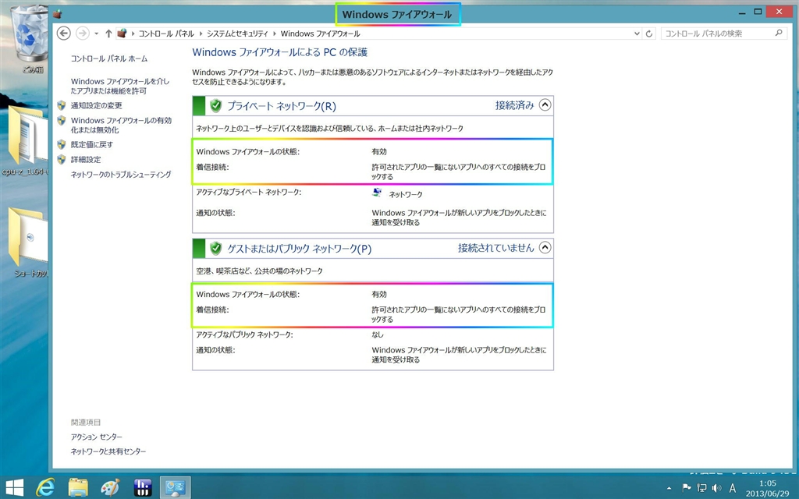Click 接続されていません status text
Viewport: 799px width, 499px height.
coord(495,248)
